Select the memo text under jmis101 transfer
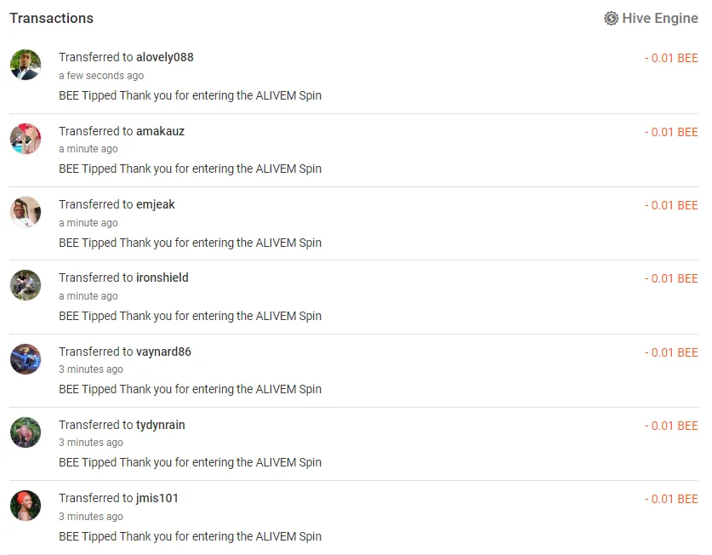 coord(190,536)
